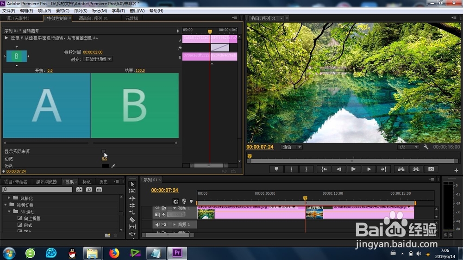The height and width of the screenshot is (260, 463).
Task: Click Add Marker in program monitor
Action: (x=276, y=169)
